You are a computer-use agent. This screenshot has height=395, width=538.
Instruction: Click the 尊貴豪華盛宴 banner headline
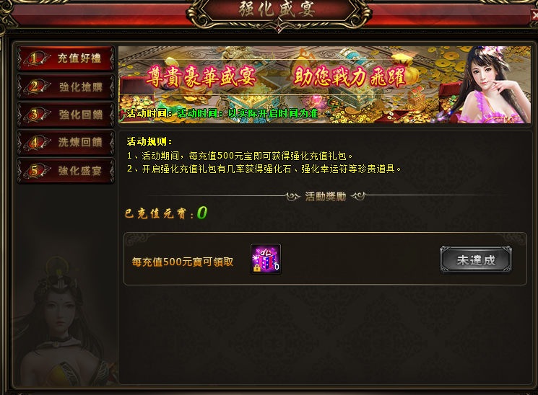(x=201, y=76)
